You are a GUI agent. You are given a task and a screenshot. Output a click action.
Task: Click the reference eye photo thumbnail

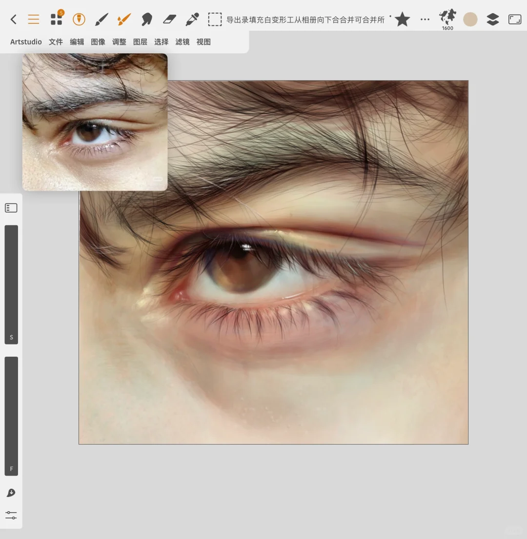coord(95,122)
